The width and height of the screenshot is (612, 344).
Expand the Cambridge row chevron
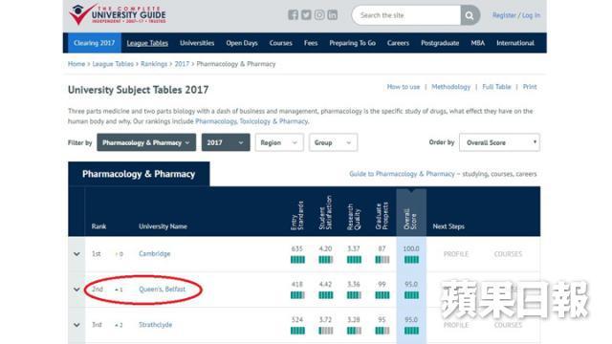pos(76,254)
